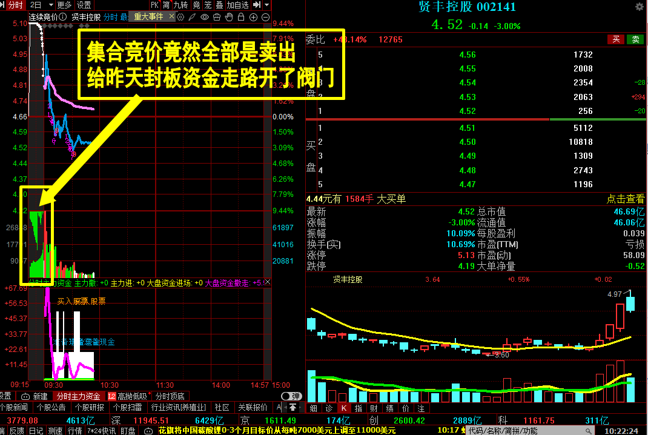This screenshot has width=648, height=435.
Task: Switch to the 细 detail tab
Action: tap(313, 408)
